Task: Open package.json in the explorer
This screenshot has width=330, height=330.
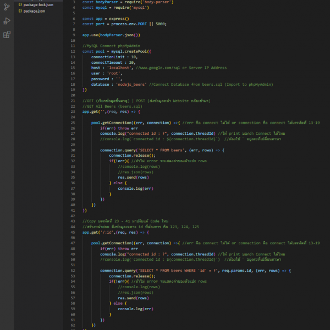Action: tap(35, 10)
